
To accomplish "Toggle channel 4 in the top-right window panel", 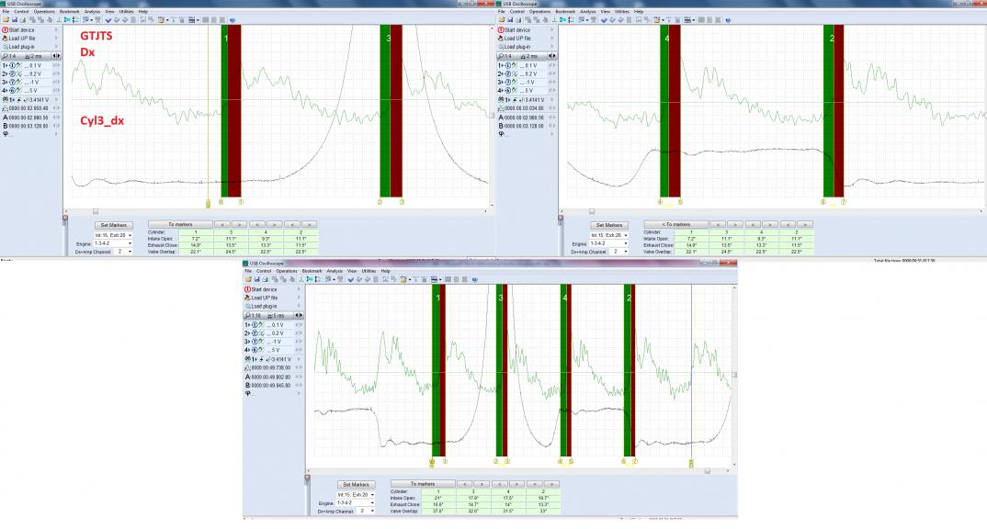I will [x=506, y=91].
